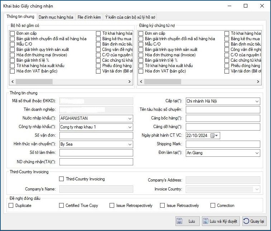Click Lưu và Ký duyệt button
The image size is (271, 231).
(x=221, y=221)
